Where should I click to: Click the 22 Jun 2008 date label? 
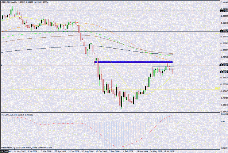point(74,152)
